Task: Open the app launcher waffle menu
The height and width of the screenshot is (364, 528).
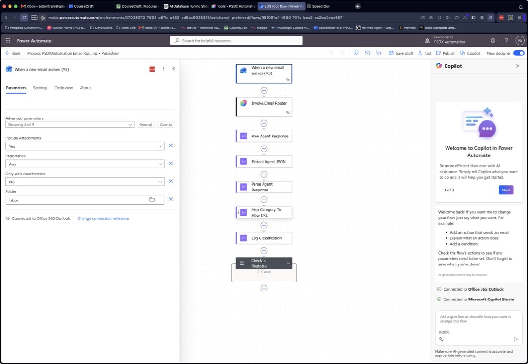Action: (8, 40)
